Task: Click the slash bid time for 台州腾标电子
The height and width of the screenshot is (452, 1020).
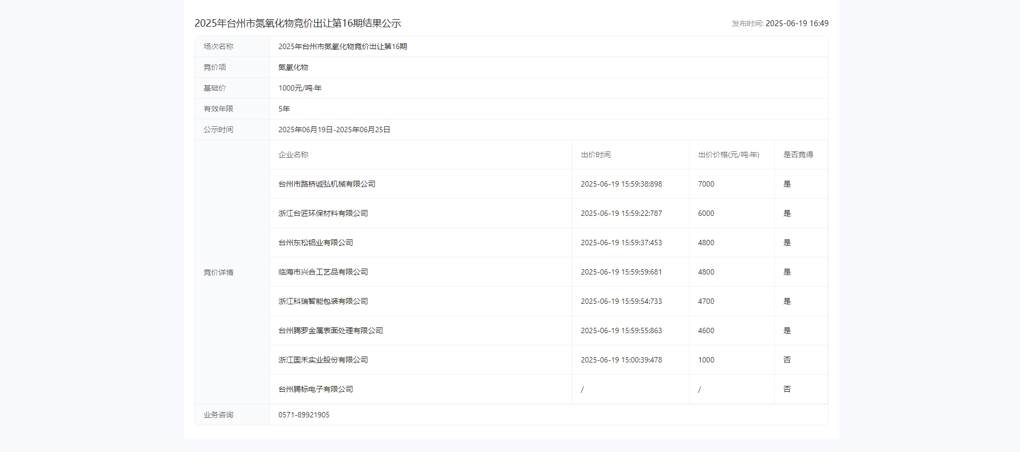Action: pyautogui.click(x=582, y=389)
